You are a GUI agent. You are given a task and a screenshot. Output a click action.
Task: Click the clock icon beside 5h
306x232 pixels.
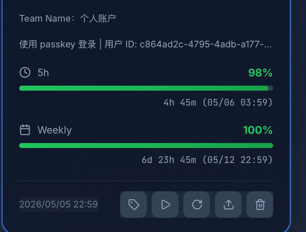point(25,72)
